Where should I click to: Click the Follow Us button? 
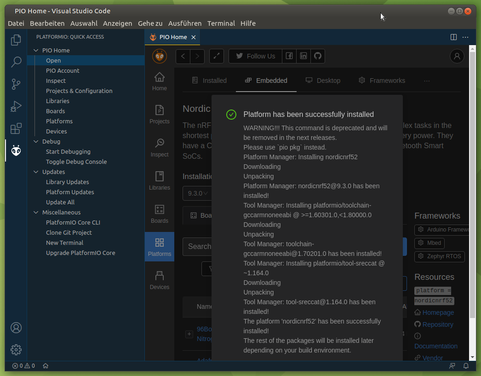255,56
